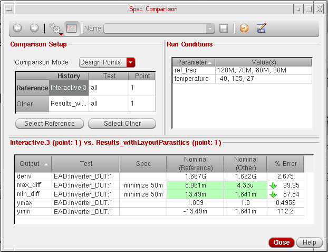This screenshot has width=328, height=252.
Task: Click the forward navigation arrow icon
Action: pyautogui.click(x=34, y=28)
